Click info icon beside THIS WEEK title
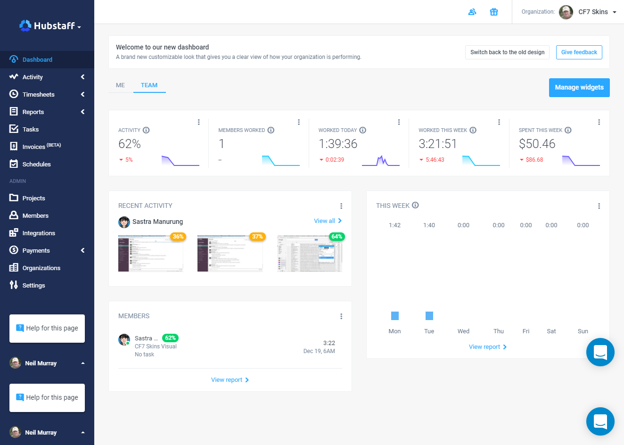 click(x=415, y=205)
